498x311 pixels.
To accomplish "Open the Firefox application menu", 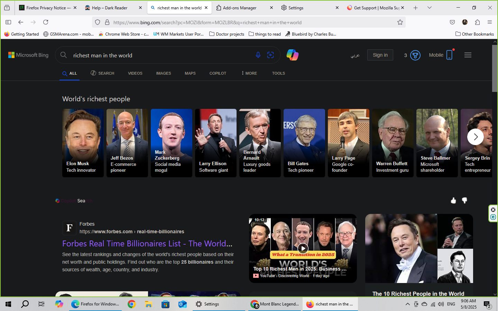I will (x=490, y=22).
